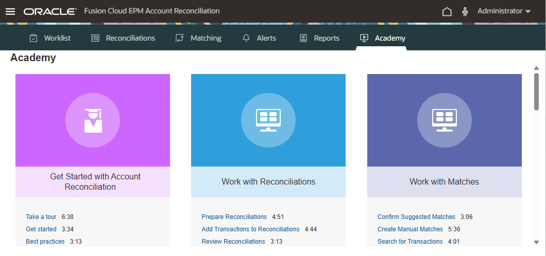The height and width of the screenshot is (256, 546).
Task: Click the scrollbar up arrow
Action: click(537, 68)
